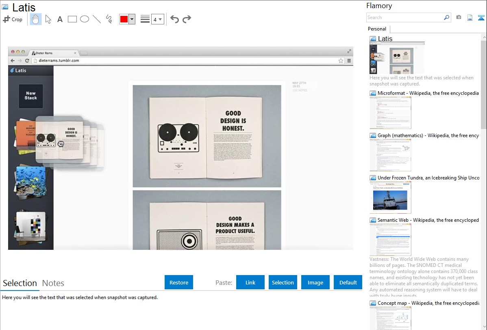Click the camera capture snapshot icon
487x330 pixels.
point(459,17)
